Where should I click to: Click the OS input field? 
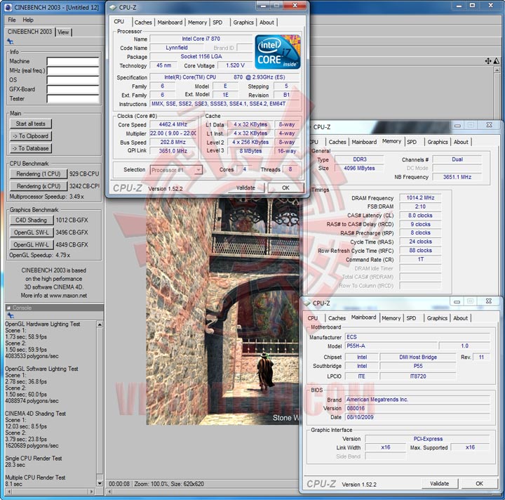coord(73,80)
